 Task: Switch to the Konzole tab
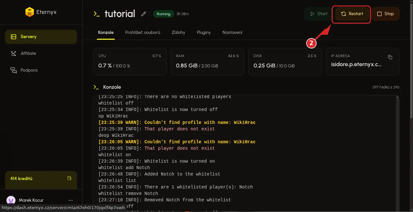click(106, 33)
